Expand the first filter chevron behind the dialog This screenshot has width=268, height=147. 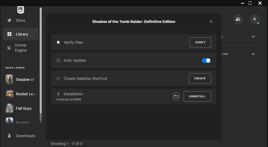[x=253, y=37]
